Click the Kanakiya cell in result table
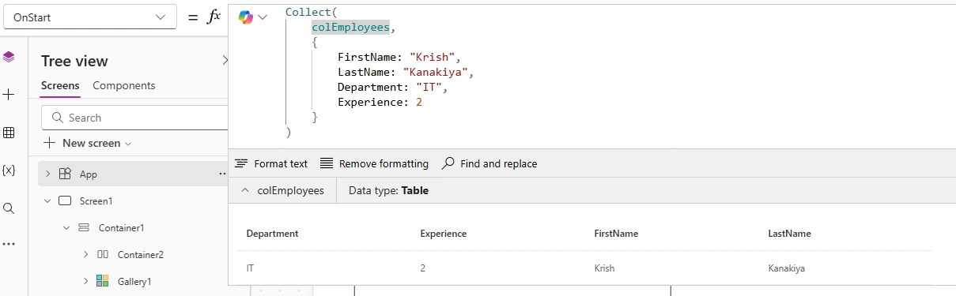The image size is (956, 296). tap(787, 268)
